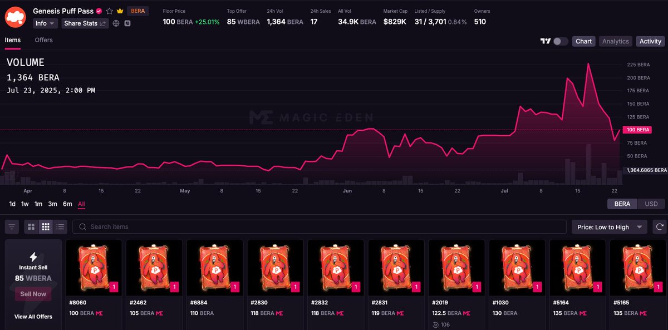Image resolution: width=668 pixels, height=330 pixels.
Task: Toggle the Analytics panel button
Action: coord(616,41)
